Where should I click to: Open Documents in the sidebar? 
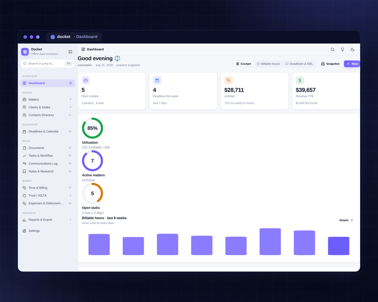pyautogui.click(x=48, y=148)
